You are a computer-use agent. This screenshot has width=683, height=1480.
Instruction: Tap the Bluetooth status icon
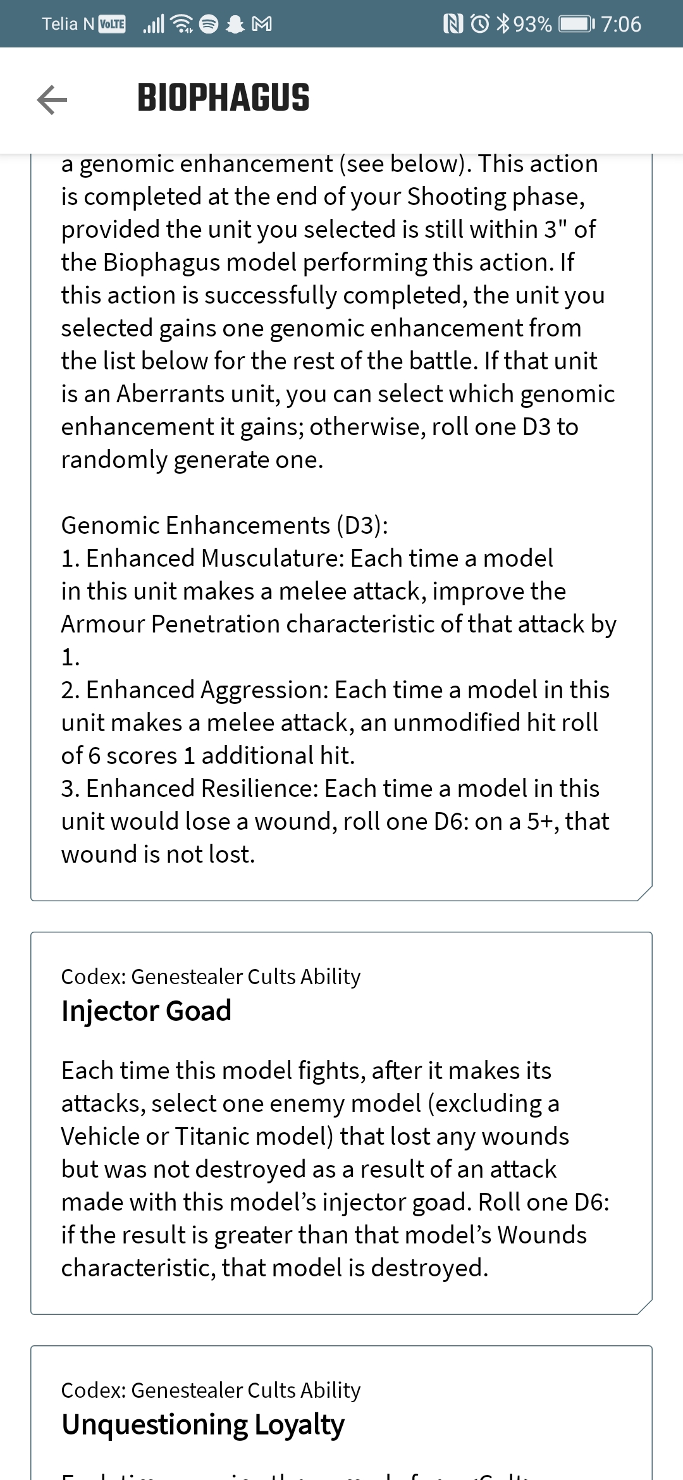pos(503,24)
